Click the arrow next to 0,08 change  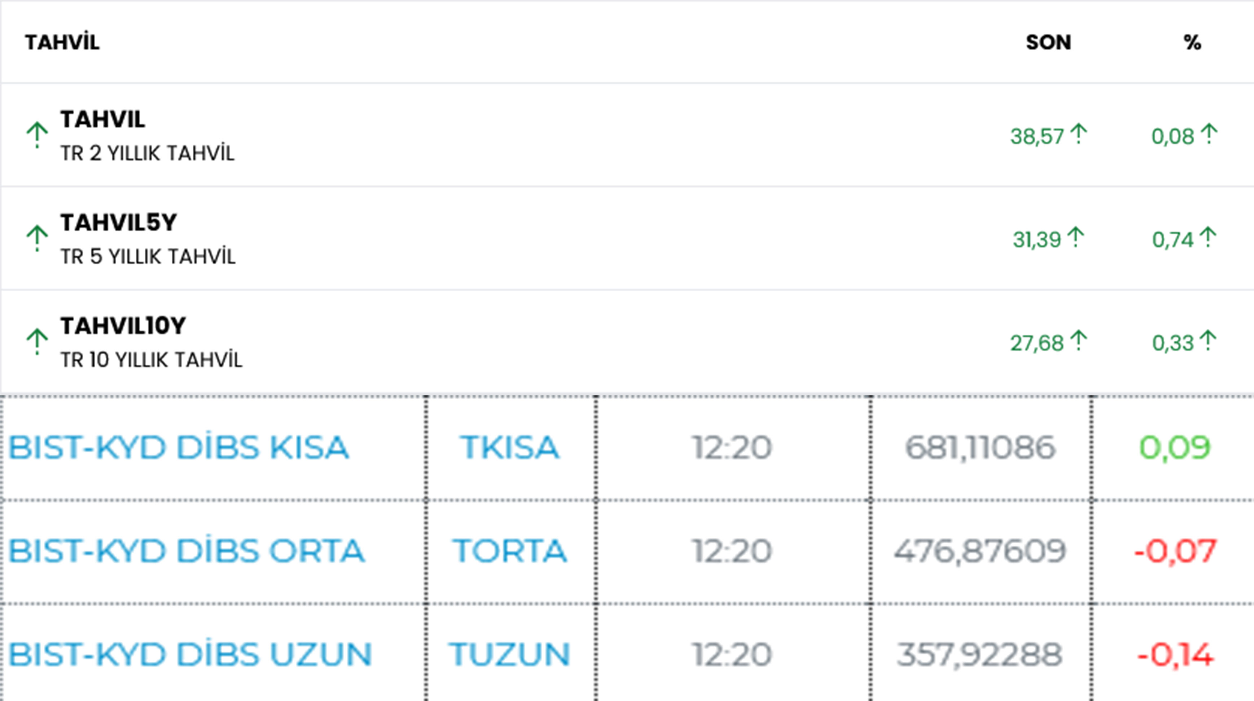[1209, 134]
